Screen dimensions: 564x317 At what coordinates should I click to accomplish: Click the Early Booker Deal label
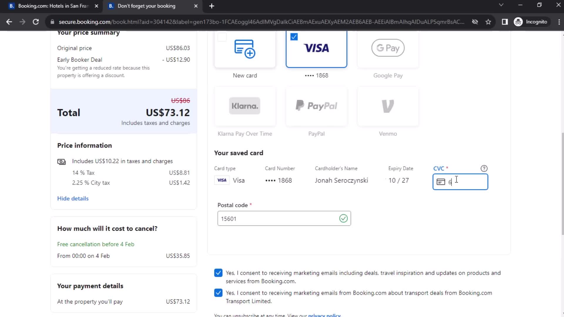[80, 60]
